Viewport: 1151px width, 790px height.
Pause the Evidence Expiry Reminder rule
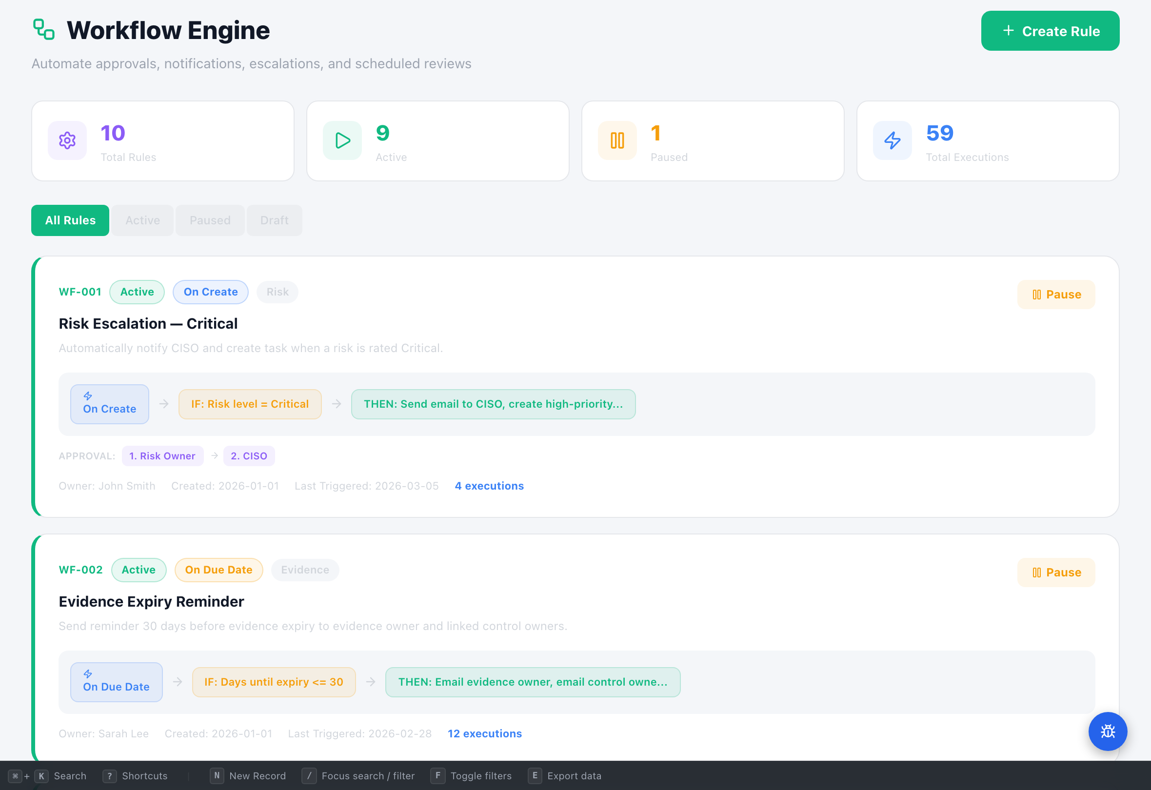1056,572
